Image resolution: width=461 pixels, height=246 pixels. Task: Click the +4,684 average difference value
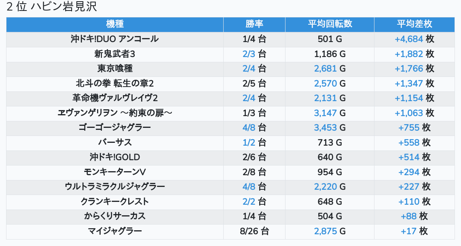pos(409,39)
